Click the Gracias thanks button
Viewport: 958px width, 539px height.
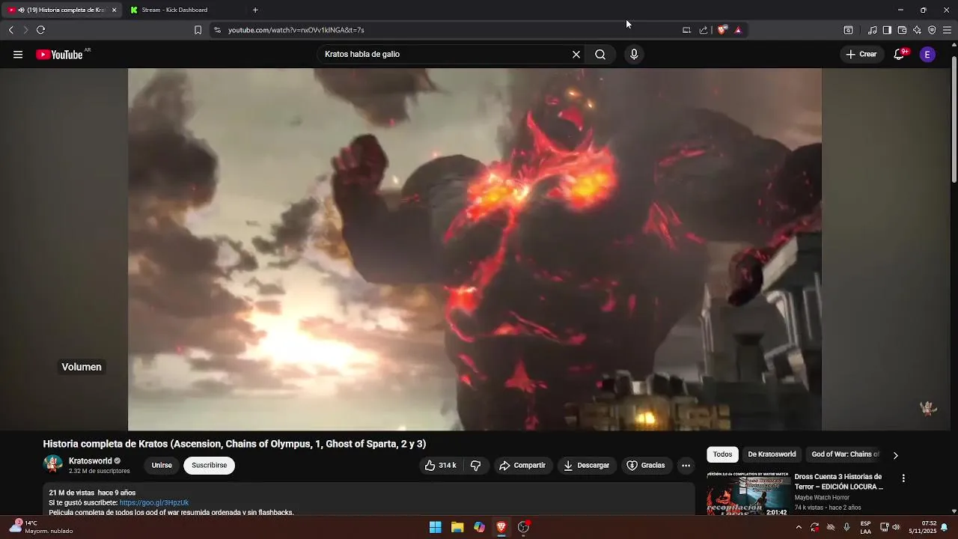point(646,466)
